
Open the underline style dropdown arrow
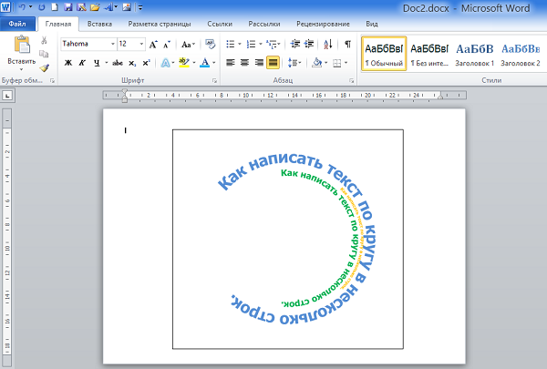[x=106, y=63]
